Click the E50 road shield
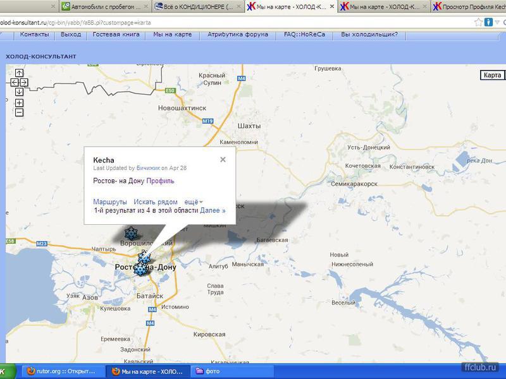This screenshot has height=379, width=506. pyautogui.click(x=170, y=90)
